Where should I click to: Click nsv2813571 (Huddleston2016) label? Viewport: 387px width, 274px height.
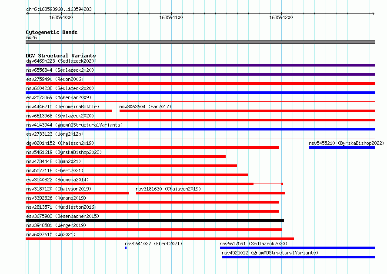pos(61,207)
